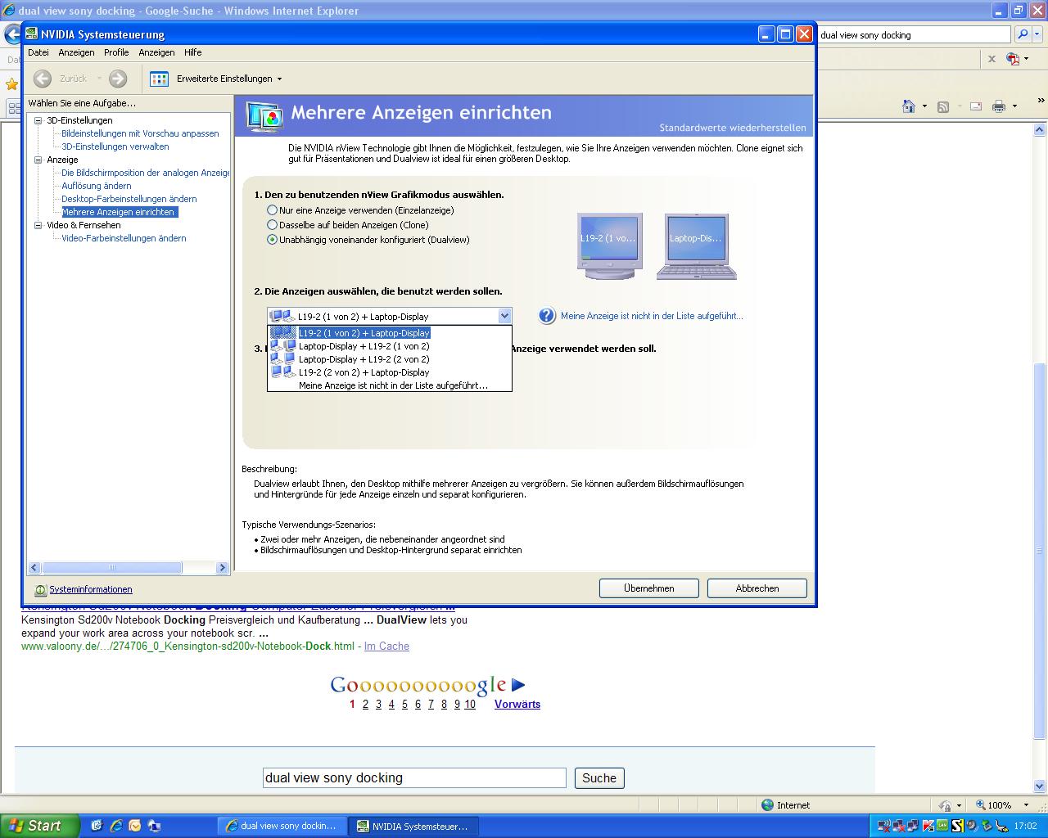This screenshot has height=838, width=1048.
Task: Open the Datei menu
Action: pyautogui.click(x=38, y=52)
